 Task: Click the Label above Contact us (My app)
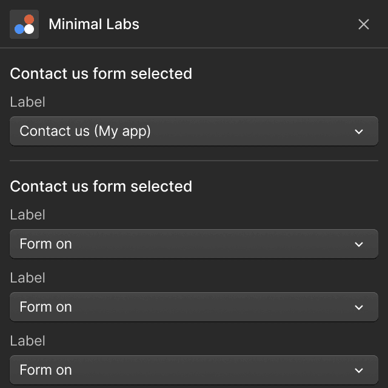coord(28,102)
